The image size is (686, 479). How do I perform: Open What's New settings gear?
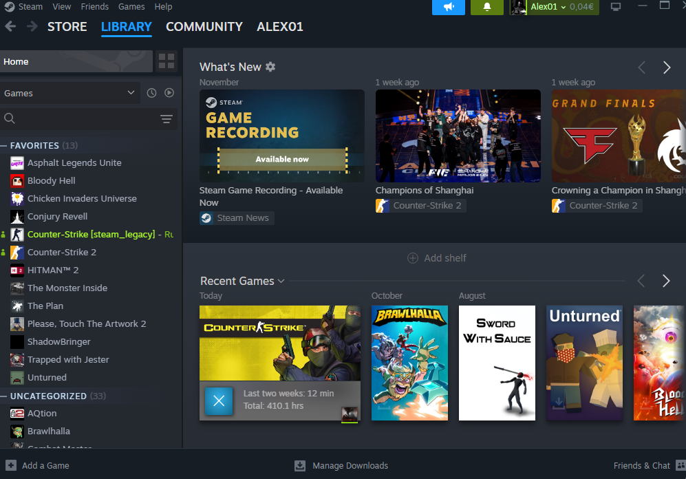(x=270, y=67)
